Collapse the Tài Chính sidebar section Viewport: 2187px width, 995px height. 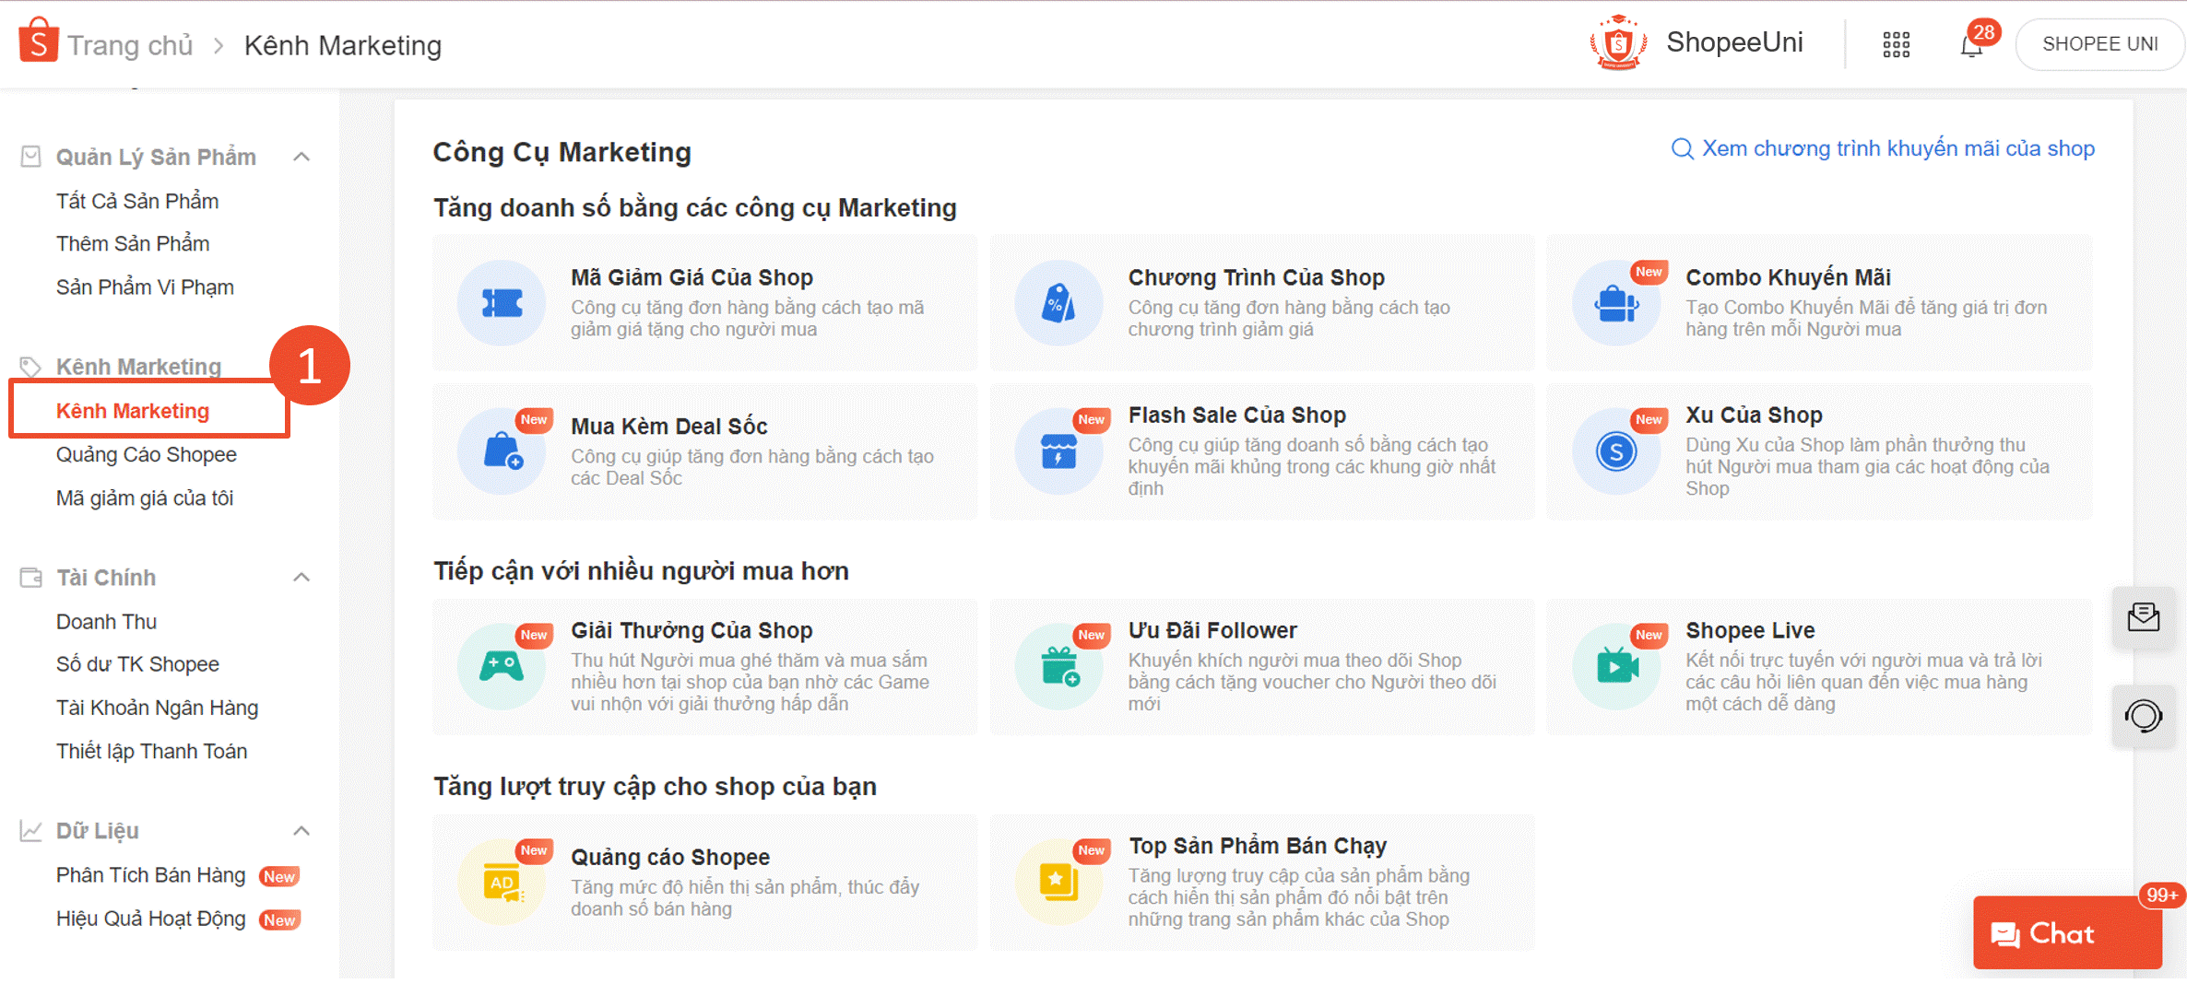[x=301, y=577]
